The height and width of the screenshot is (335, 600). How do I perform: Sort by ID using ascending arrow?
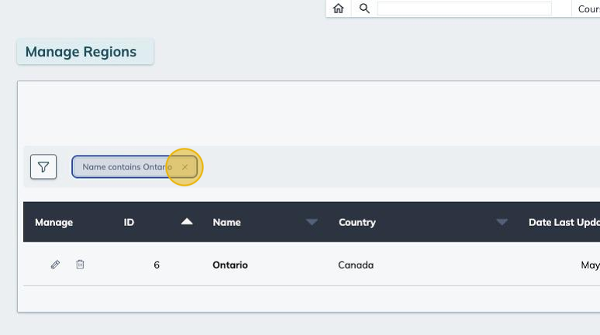click(187, 221)
